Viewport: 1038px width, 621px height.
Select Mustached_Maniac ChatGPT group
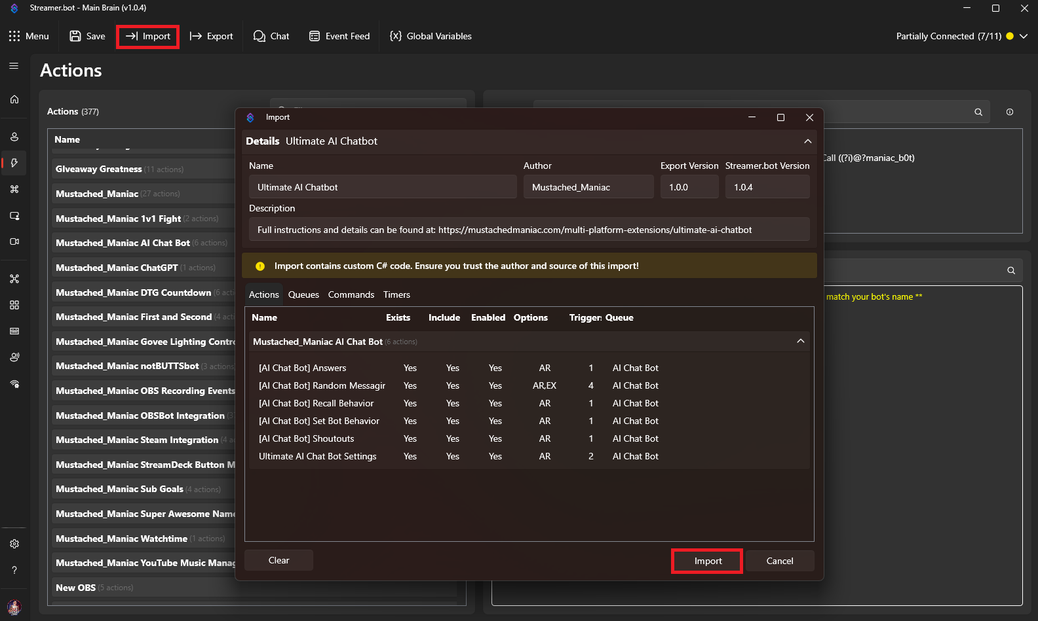(x=144, y=268)
